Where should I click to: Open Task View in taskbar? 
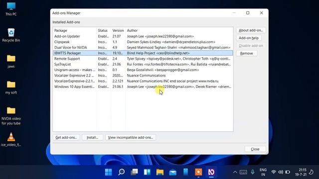point(134,172)
